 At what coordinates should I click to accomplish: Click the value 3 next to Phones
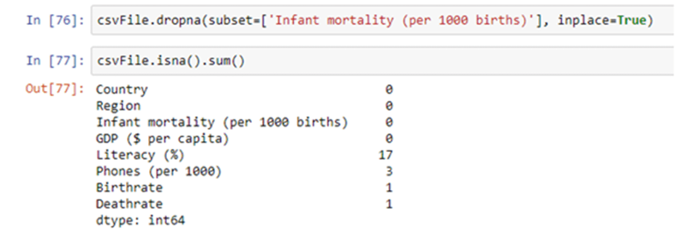[389, 171]
